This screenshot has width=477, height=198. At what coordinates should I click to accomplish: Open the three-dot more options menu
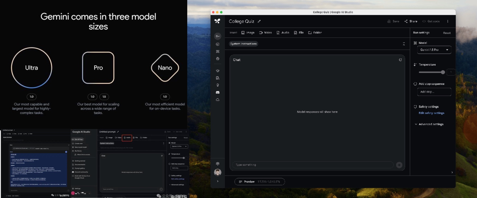448,21
